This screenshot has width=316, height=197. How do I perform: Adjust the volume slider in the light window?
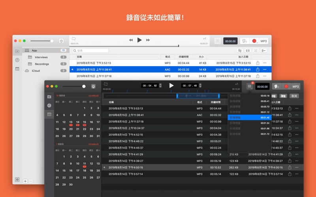[42, 41]
